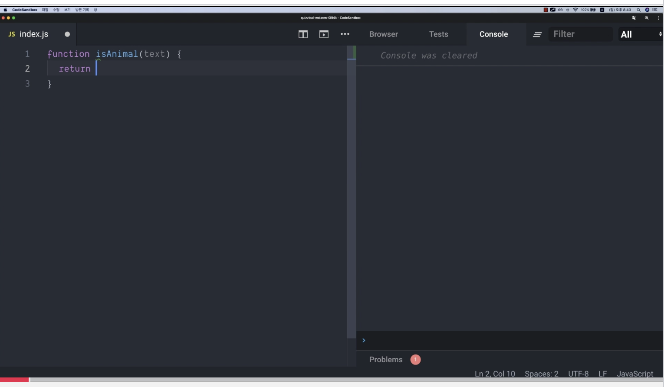
Task: Click 'isAnimal' function name in code
Action: click(x=117, y=54)
